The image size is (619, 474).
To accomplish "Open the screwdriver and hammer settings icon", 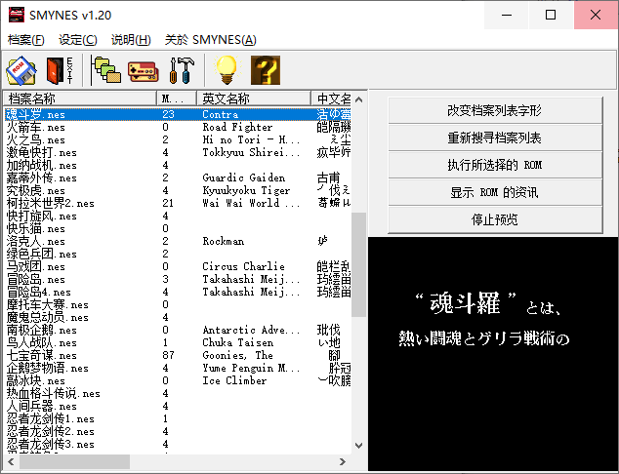I will click(183, 70).
